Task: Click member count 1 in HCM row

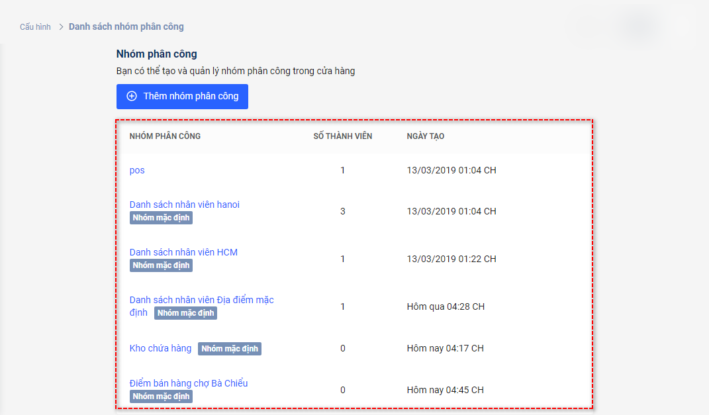Action: click(x=343, y=259)
